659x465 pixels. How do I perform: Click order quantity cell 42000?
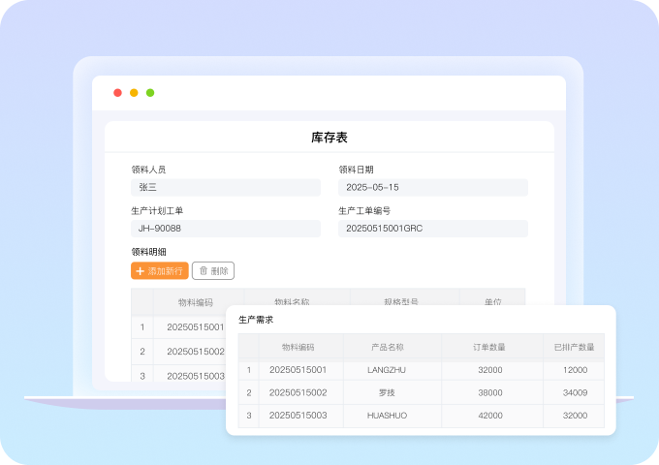click(490, 416)
